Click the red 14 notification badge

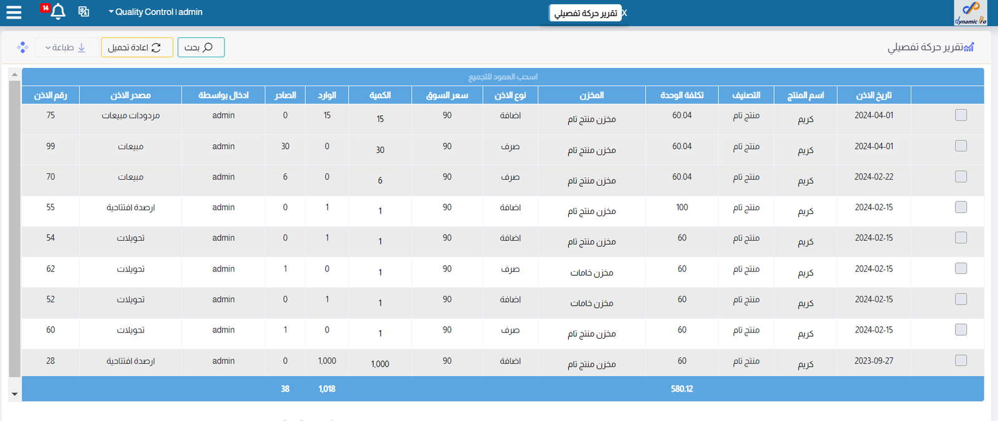[x=46, y=7]
